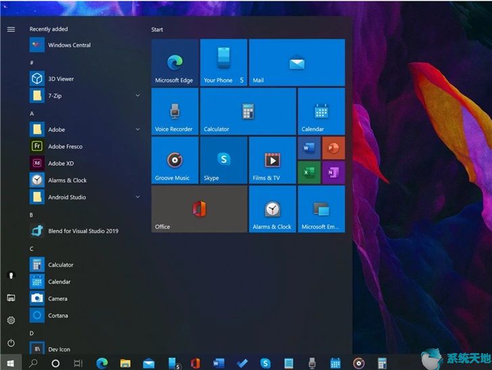Open Word from the taskbar
492x370 pixels.
218,363
